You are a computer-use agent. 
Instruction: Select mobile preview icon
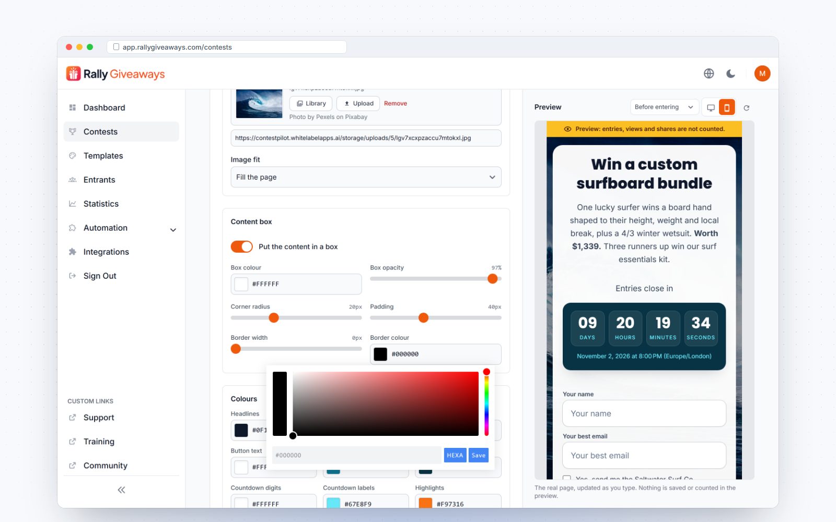point(727,108)
